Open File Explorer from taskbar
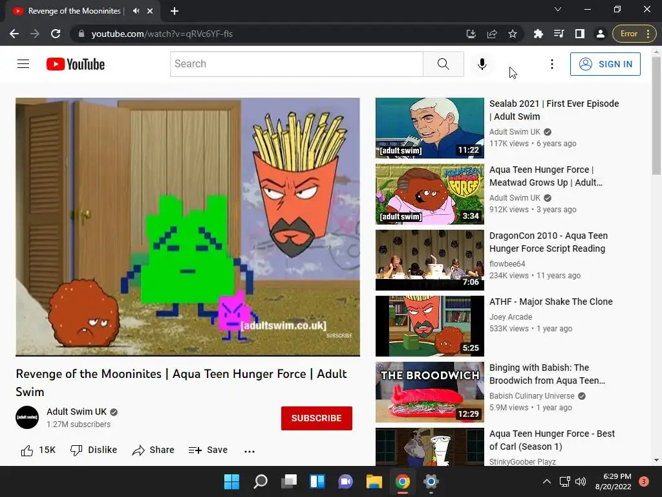The image size is (662, 497). [x=374, y=481]
